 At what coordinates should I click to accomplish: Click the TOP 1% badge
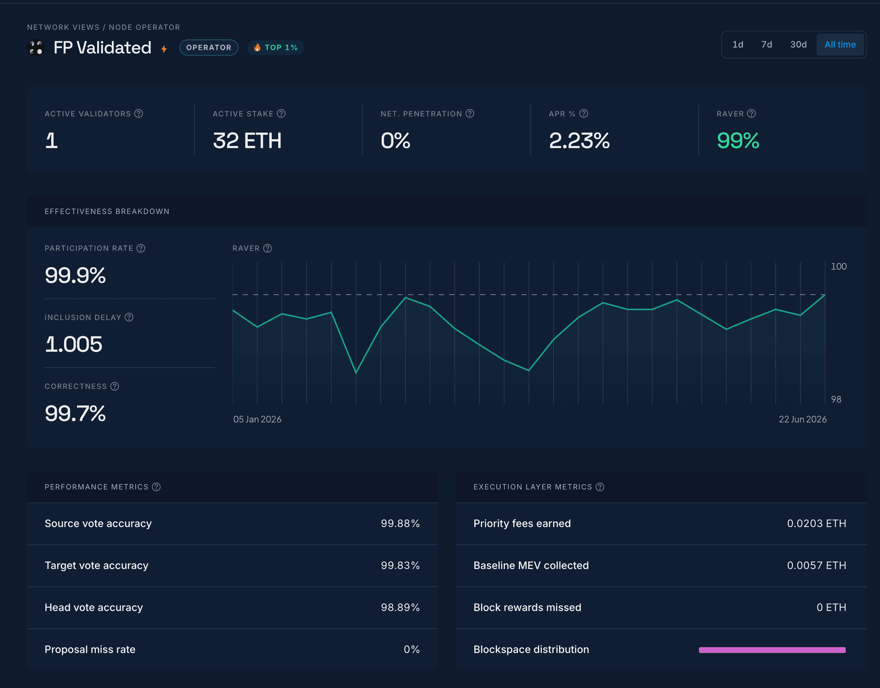(x=275, y=48)
